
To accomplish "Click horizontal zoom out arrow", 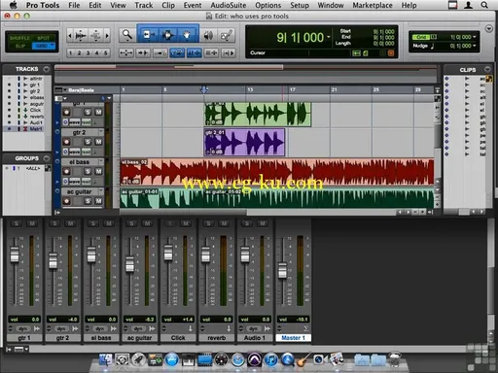I will coord(70,35).
